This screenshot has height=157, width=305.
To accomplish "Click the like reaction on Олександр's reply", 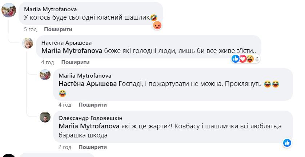I will 287,142.
